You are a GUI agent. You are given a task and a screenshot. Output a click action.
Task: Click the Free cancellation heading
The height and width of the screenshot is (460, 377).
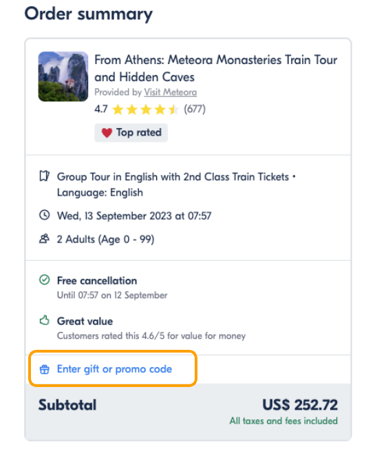(97, 281)
